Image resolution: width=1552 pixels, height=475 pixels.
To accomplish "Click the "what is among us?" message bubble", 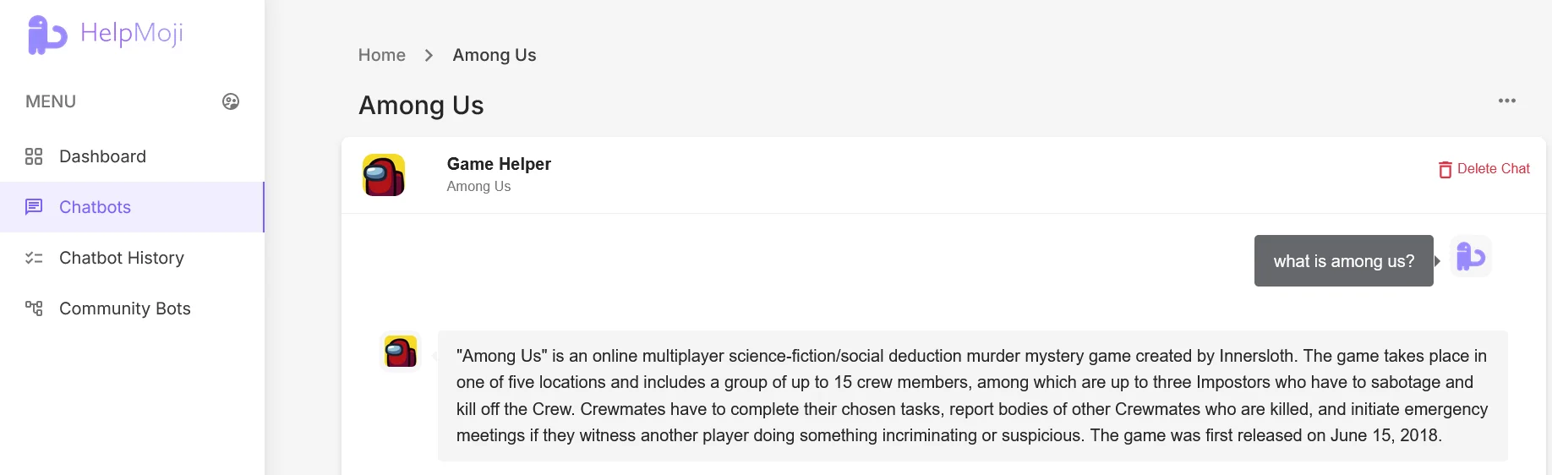I will pos(1343,261).
